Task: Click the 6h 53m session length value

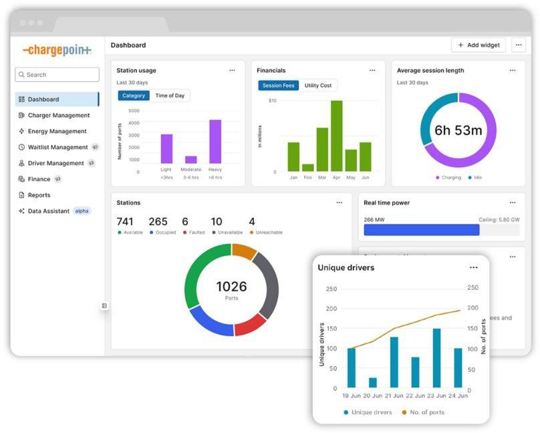Action: (458, 130)
